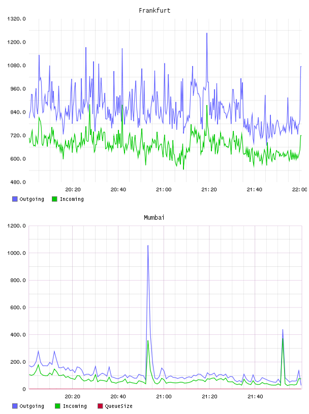Click the 1080.0 y-axis label on Frankfurt
Viewport: 309px width, 414px height.
coord(16,65)
